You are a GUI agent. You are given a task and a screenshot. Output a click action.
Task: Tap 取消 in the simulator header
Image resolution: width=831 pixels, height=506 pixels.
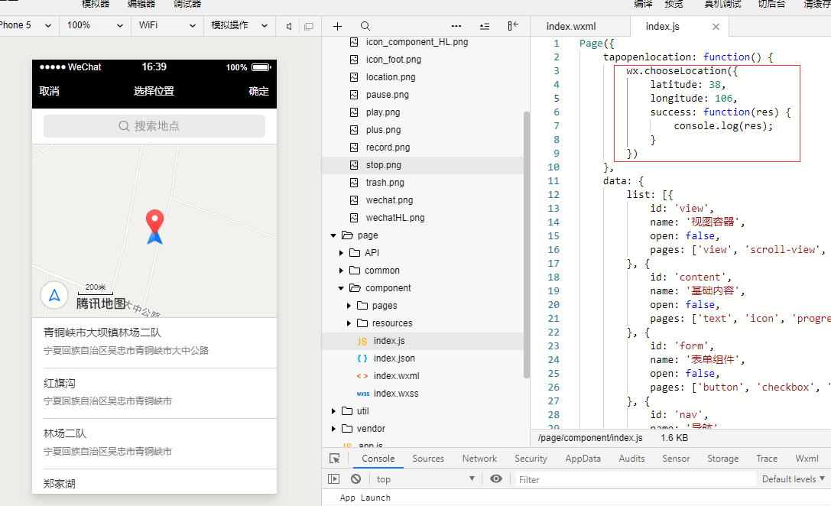49,91
